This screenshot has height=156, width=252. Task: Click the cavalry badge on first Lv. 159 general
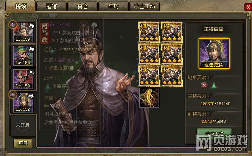point(31,26)
